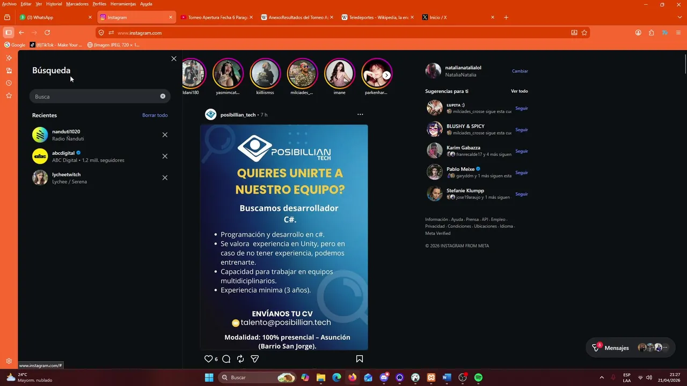Open sidebar bookmarks star icon

click(9, 95)
